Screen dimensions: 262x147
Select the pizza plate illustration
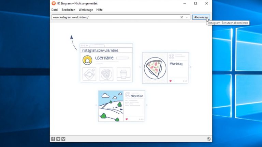155,67
